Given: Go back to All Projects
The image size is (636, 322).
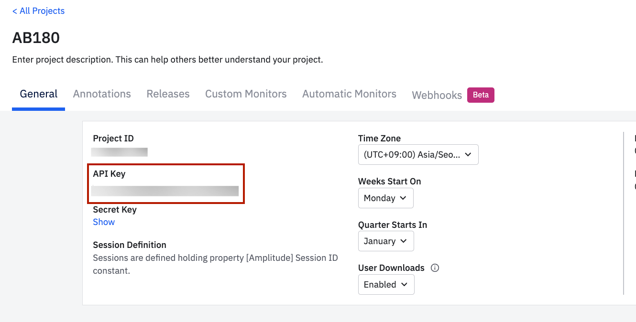Looking at the screenshot, I should pyautogui.click(x=39, y=11).
